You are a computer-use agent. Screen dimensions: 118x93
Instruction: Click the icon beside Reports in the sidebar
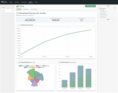[13, 7]
